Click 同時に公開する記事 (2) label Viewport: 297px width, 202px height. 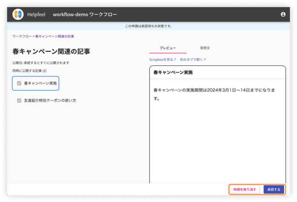(29, 71)
